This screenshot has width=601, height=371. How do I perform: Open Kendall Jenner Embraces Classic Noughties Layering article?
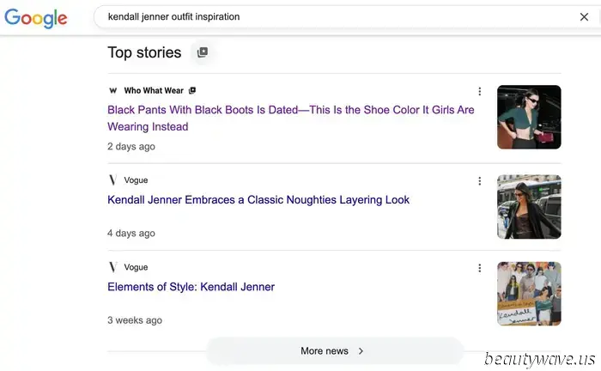click(x=258, y=200)
